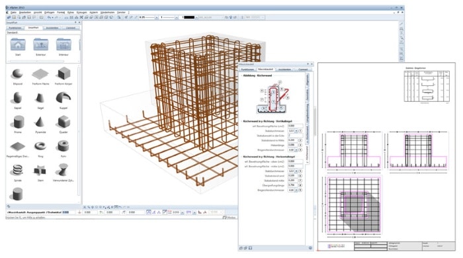The width and height of the screenshot is (463, 258).
Task: Switch to Connect tab in Massivbauteil palette
Action: [303, 69]
